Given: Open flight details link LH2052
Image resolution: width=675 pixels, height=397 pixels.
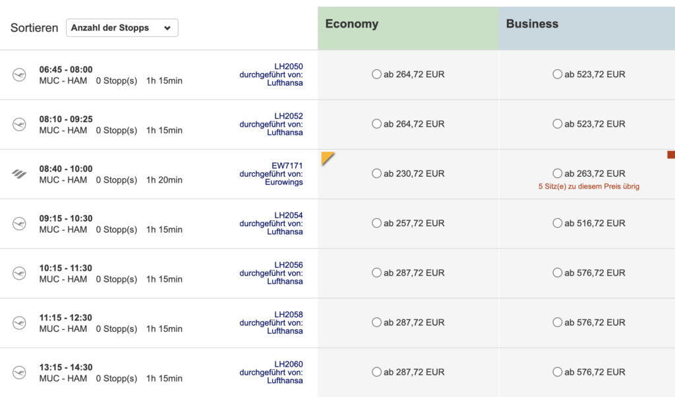Looking at the screenshot, I should pyautogui.click(x=289, y=116).
